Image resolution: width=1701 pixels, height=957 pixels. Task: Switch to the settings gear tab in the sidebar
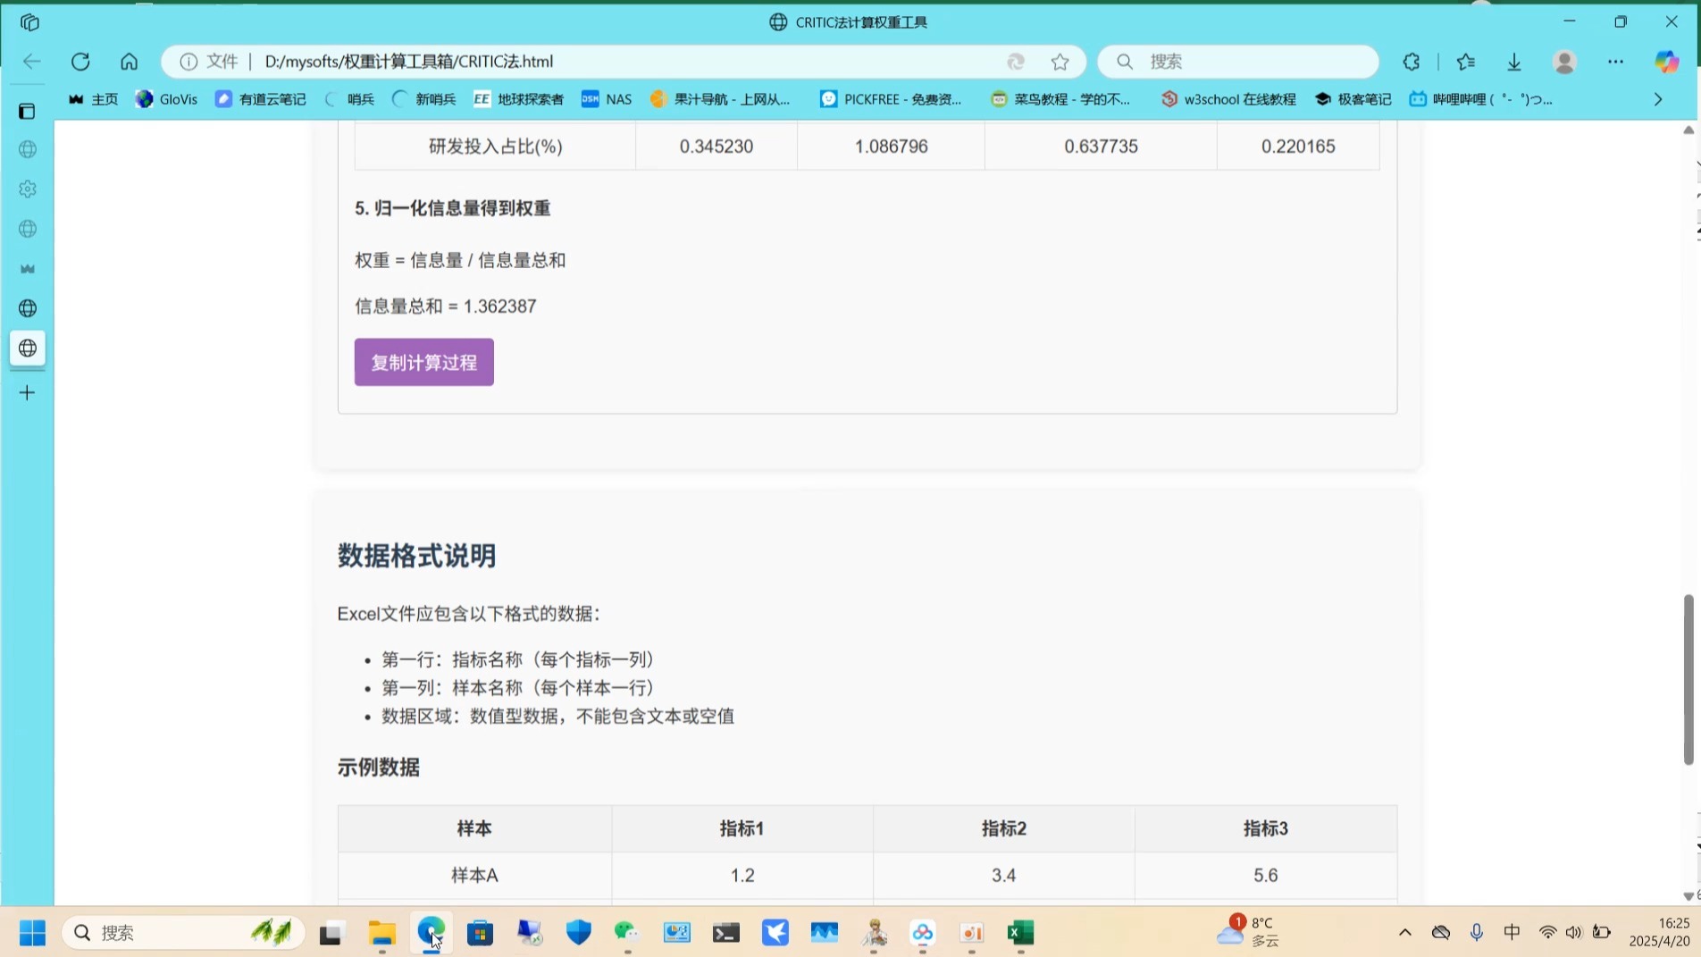click(x=28, y=189)
